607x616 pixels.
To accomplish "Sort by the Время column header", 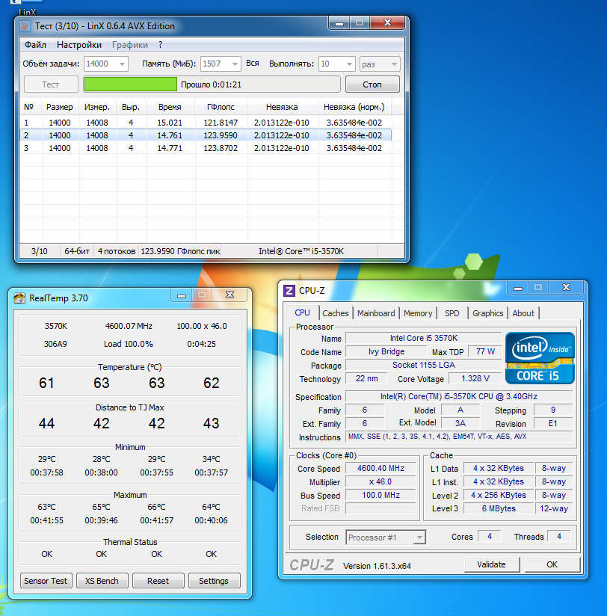I will (170, 107).
